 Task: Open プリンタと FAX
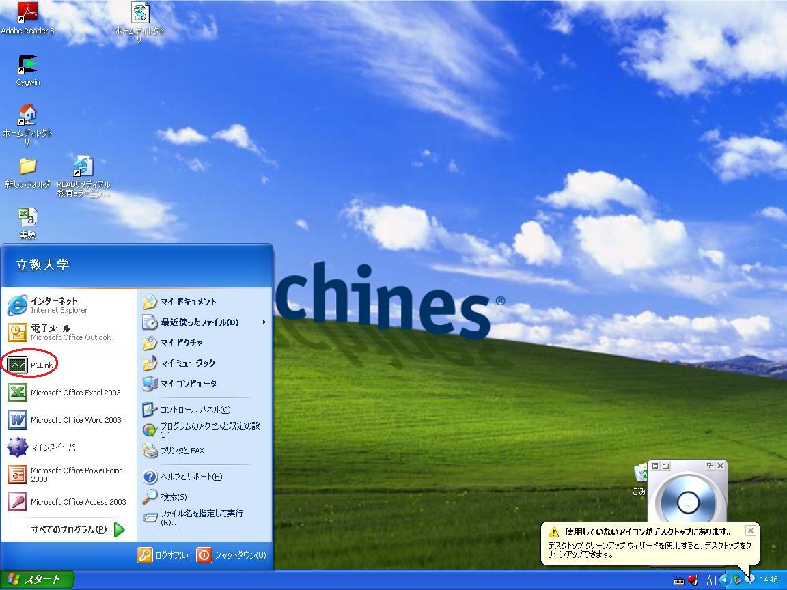(x=204, y=451)
